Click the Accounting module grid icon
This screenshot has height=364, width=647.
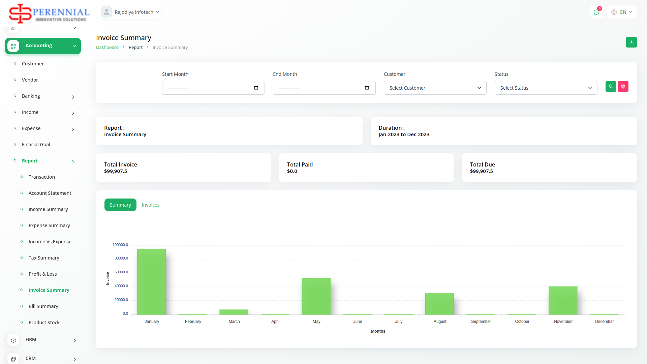tap(13, 46)
